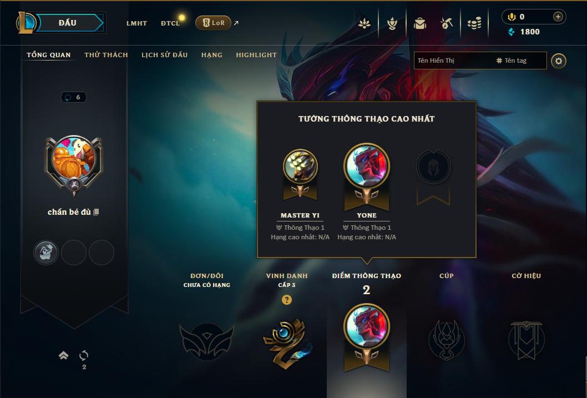
Task: Open the HẠNG tab
Action: coord(212,55)
